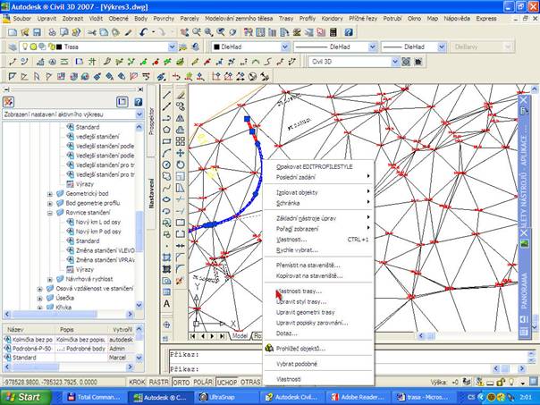Select the Mirror modify tool
The image size is (540, 405).
(x=180, y=119)
